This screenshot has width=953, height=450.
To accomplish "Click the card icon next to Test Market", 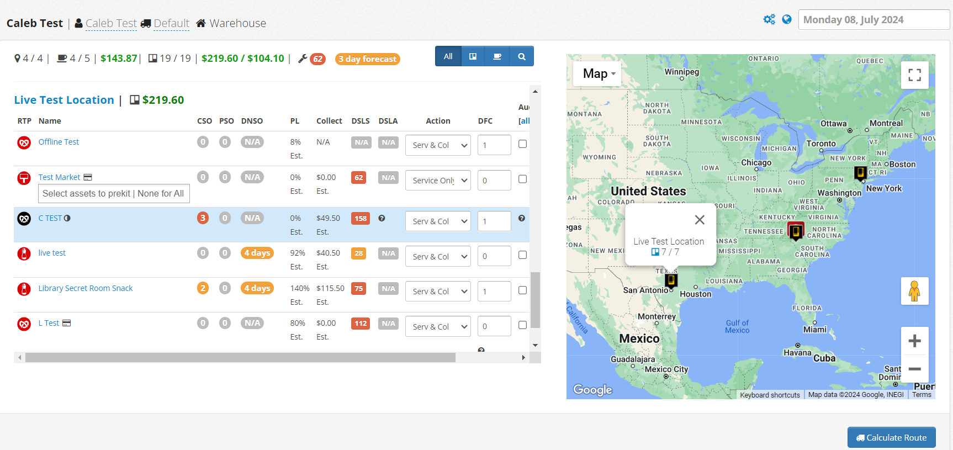I will (88, 177).
